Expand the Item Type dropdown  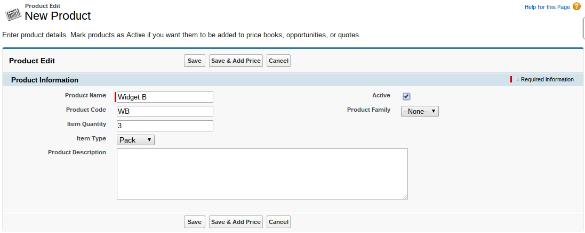coord(135,140)
